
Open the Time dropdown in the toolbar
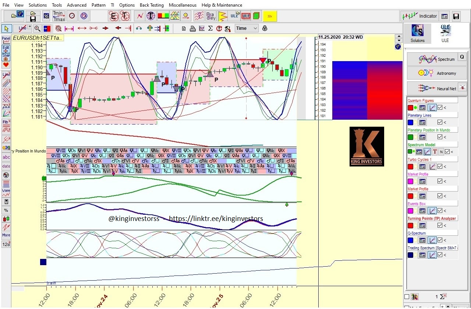coord(246,28)
